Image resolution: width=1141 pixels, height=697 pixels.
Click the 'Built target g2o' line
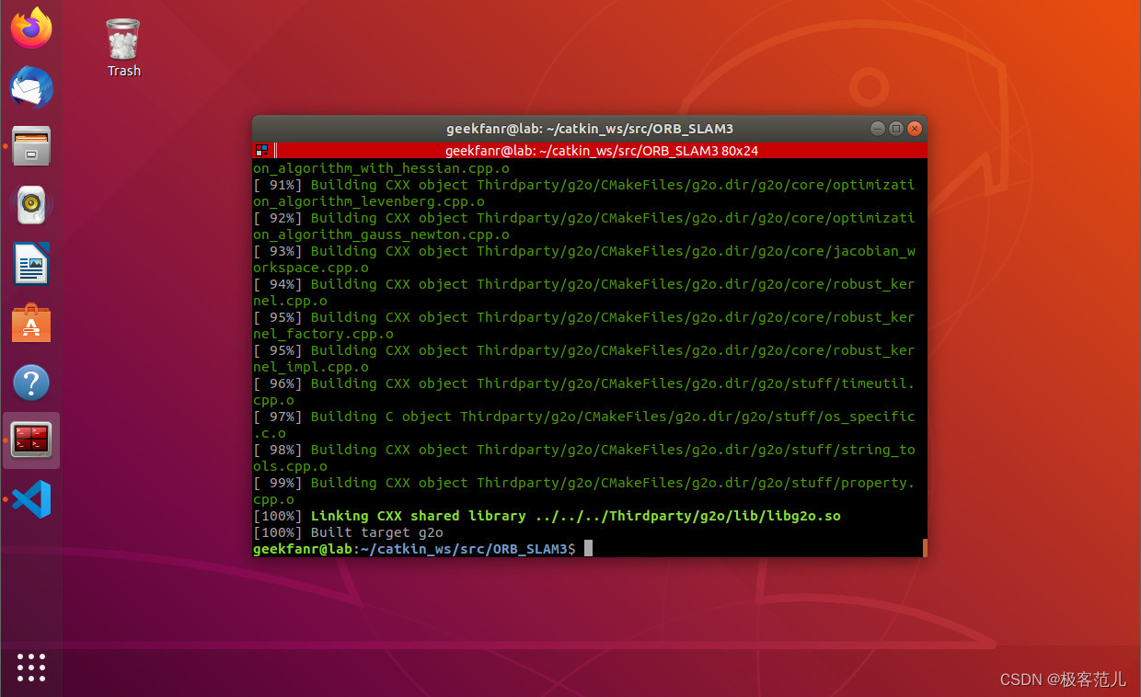(x=348, y=532)
